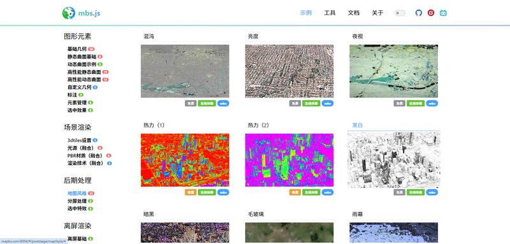
Task: Open the red Gitee icon link
Action: (431, 13)
